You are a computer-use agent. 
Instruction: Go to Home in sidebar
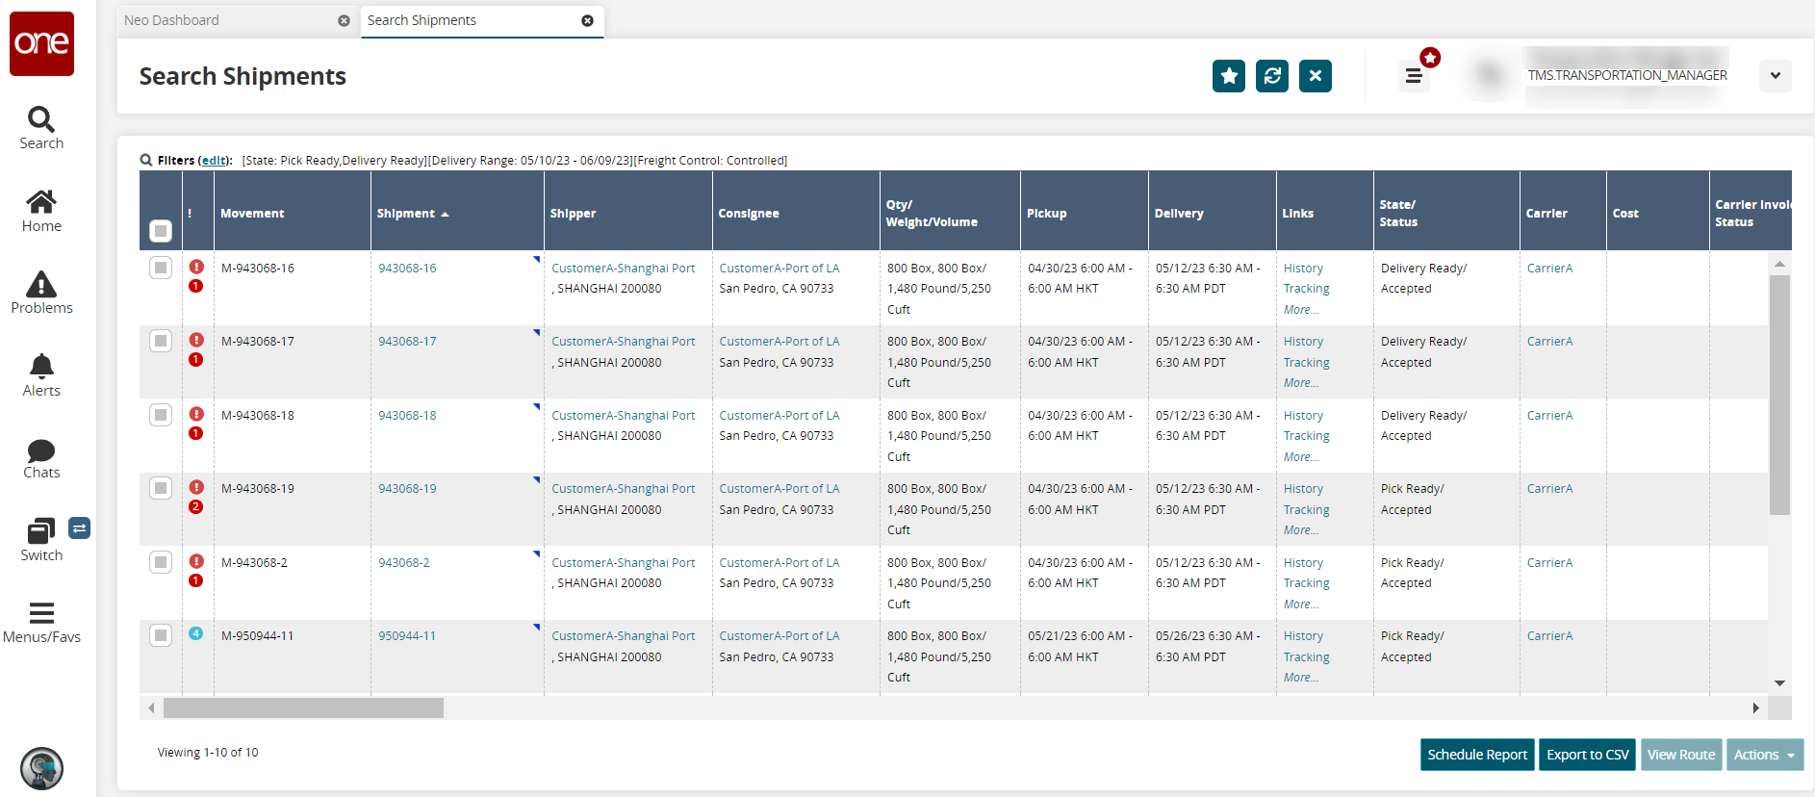coord(41,211)
